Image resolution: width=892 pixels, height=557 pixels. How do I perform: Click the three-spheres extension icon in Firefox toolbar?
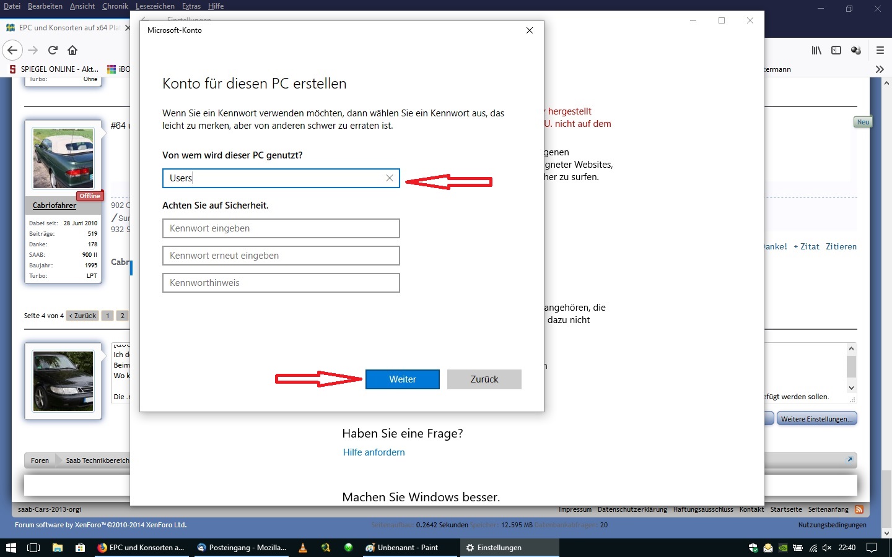coord(856,50)
